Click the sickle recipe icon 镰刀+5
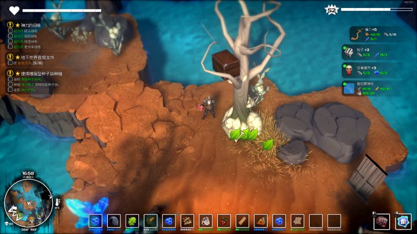This screenshot has height=234, width=417. (357, 35)
